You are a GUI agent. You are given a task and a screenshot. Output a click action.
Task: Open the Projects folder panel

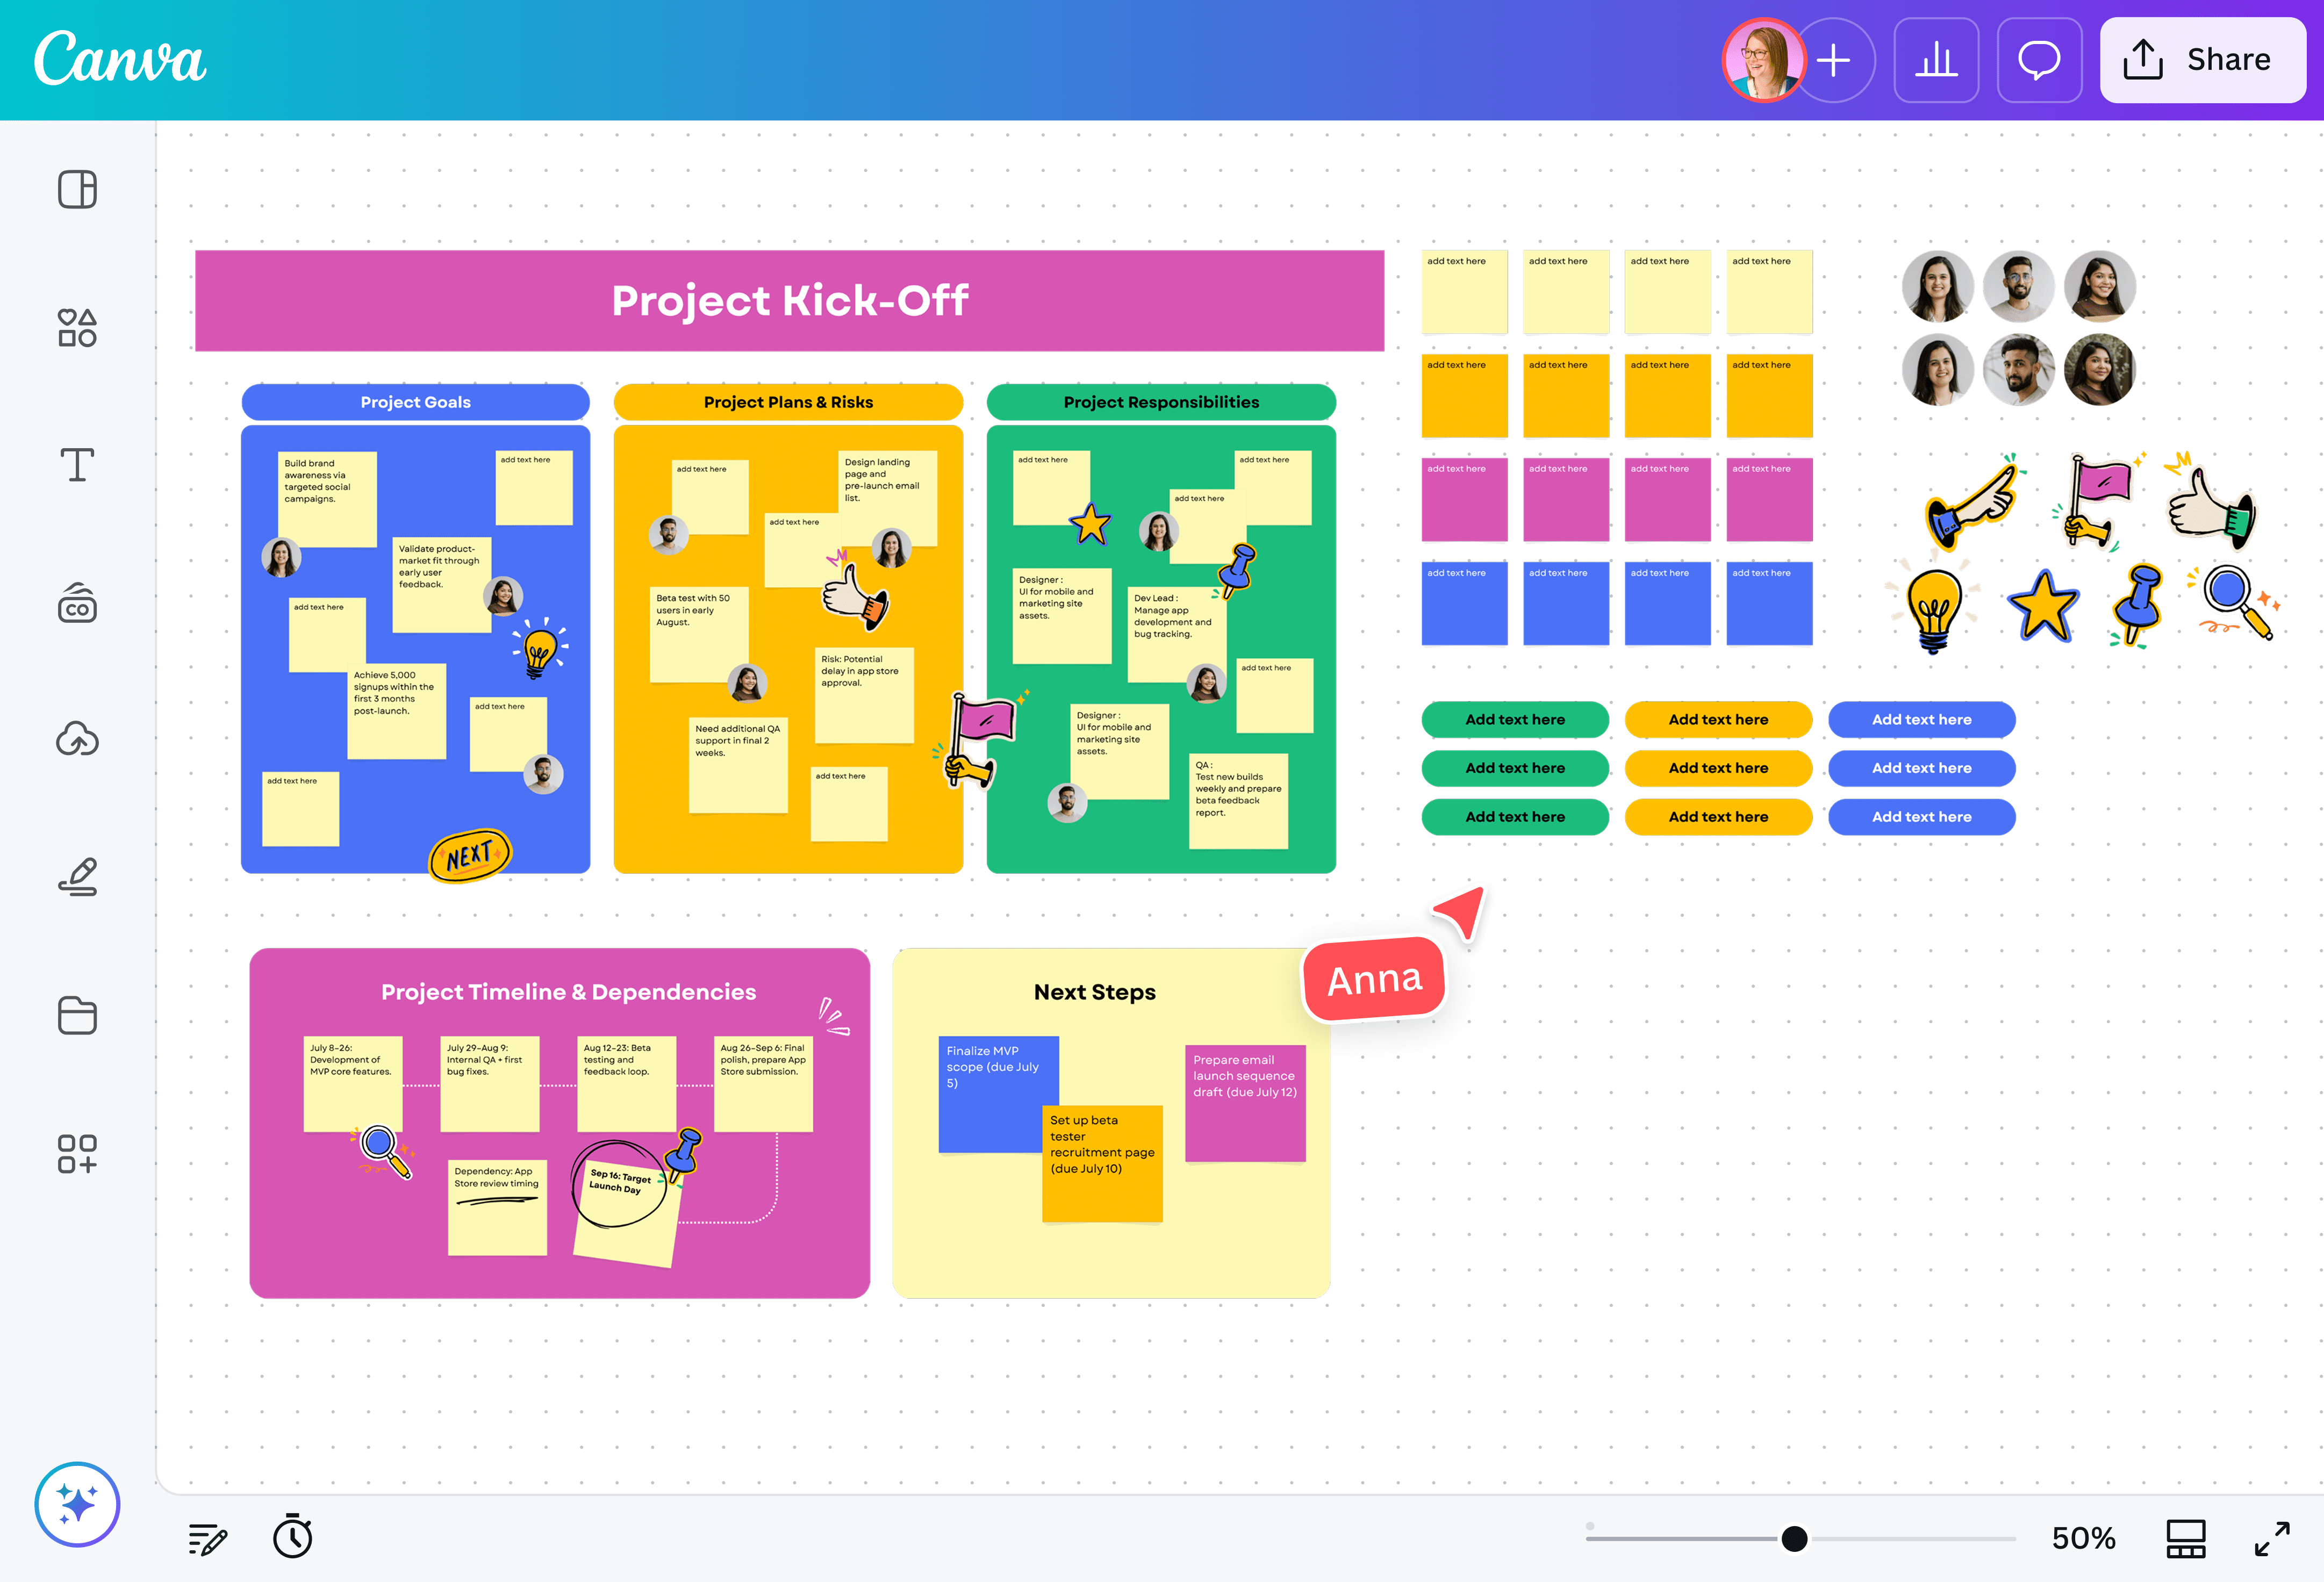pyautogui.click(x=77, y=1015)
